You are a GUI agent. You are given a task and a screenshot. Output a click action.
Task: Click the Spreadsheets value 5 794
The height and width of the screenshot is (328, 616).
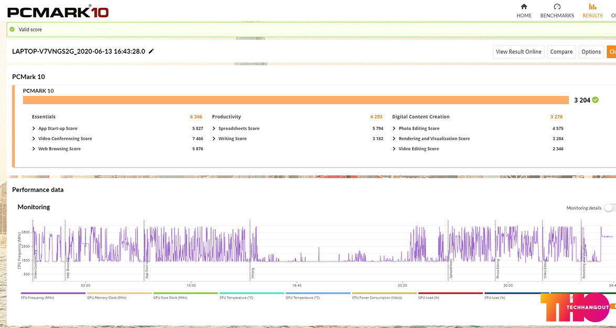point(377,129)
